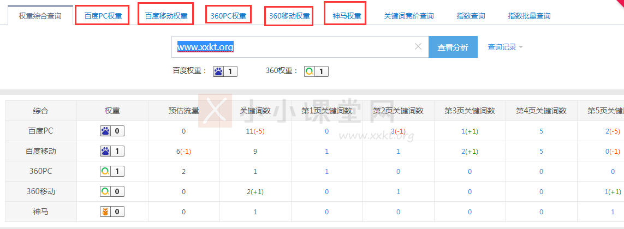Click the Baidu weight badge under search box

(225, 71)
